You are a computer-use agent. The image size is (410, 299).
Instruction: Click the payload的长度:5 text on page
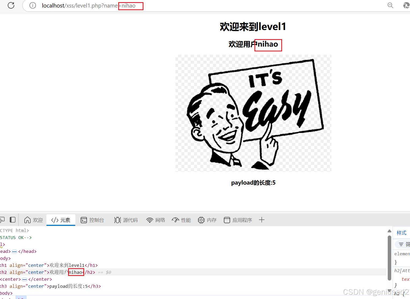tap(253, 183)
